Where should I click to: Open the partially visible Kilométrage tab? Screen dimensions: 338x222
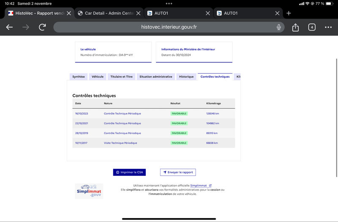coord(237,77)
